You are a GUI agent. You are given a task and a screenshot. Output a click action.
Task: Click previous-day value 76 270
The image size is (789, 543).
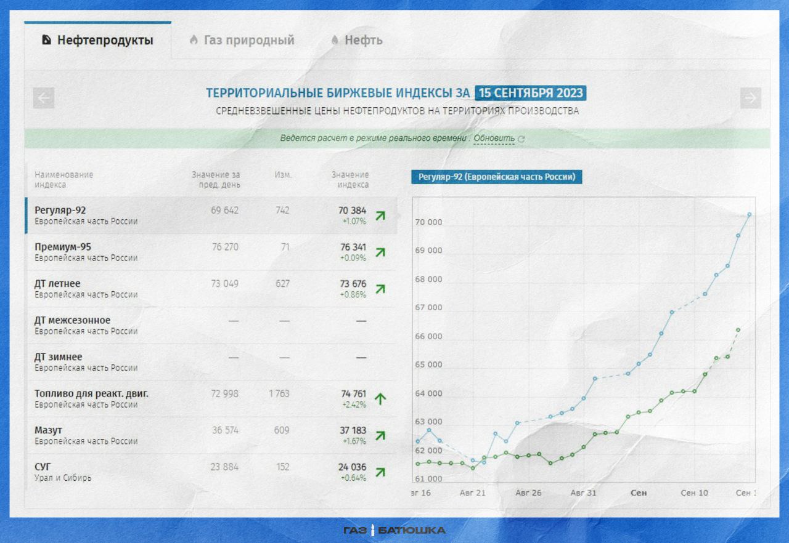point(225,247)
